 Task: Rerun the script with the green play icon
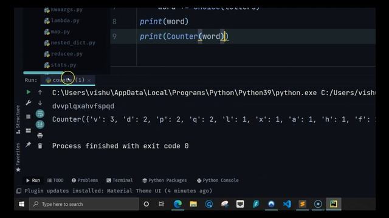[x=29, y=92]
